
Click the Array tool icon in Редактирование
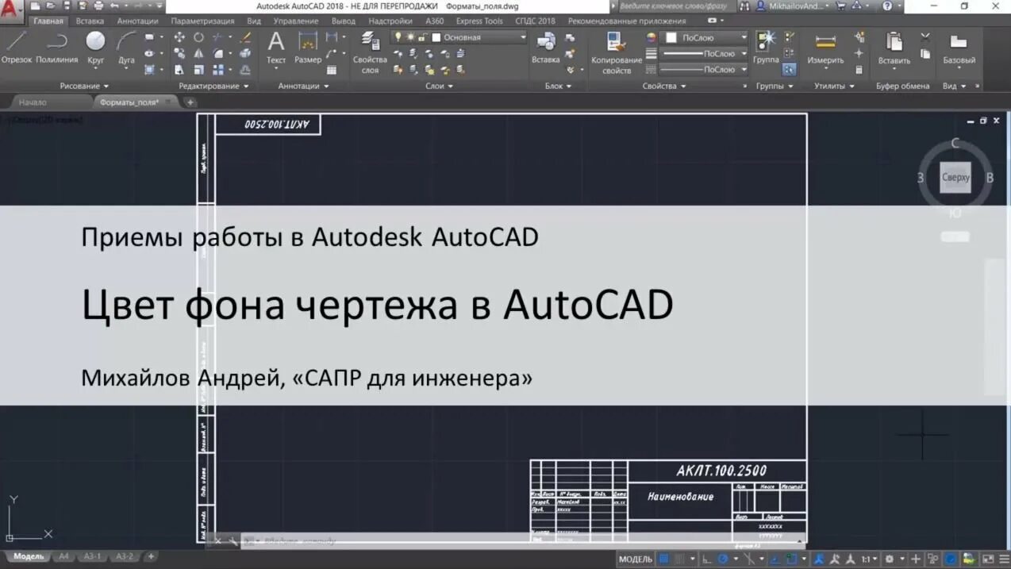tap(217, 70)
